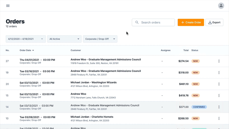The image size is (229, 129).
Task: Open actions menu for order 10
Action: click(219, 119)
